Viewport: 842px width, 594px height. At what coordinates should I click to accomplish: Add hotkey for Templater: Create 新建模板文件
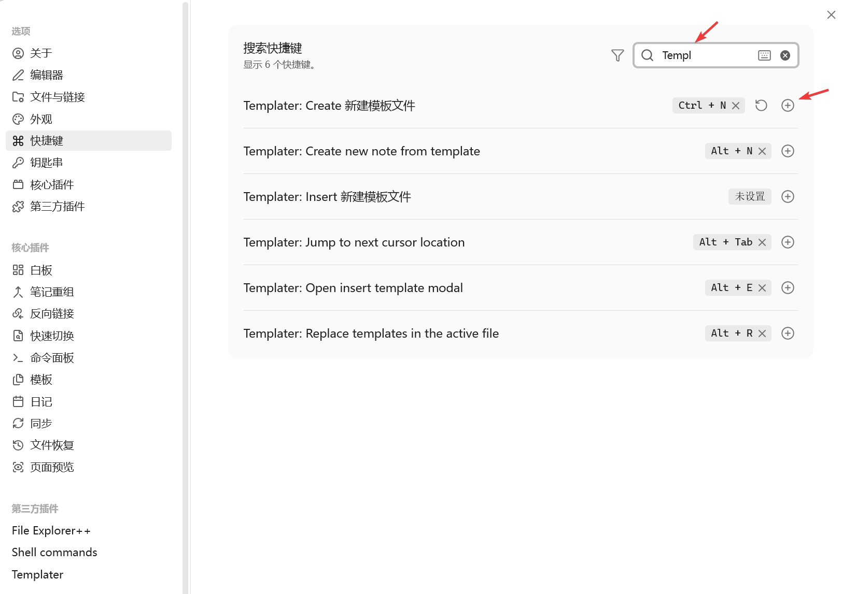click(x=788, y=106)
